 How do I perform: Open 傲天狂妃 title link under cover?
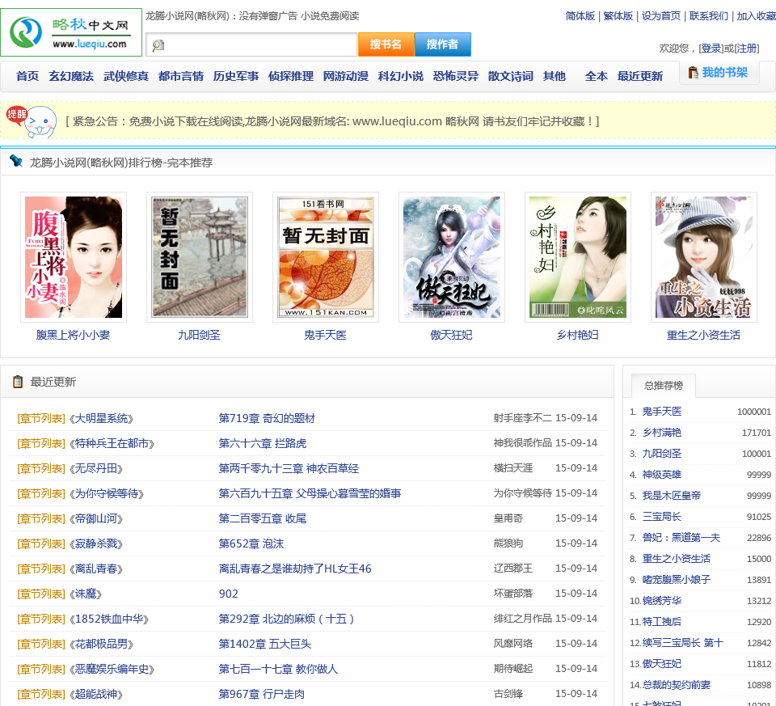point(451,335)
